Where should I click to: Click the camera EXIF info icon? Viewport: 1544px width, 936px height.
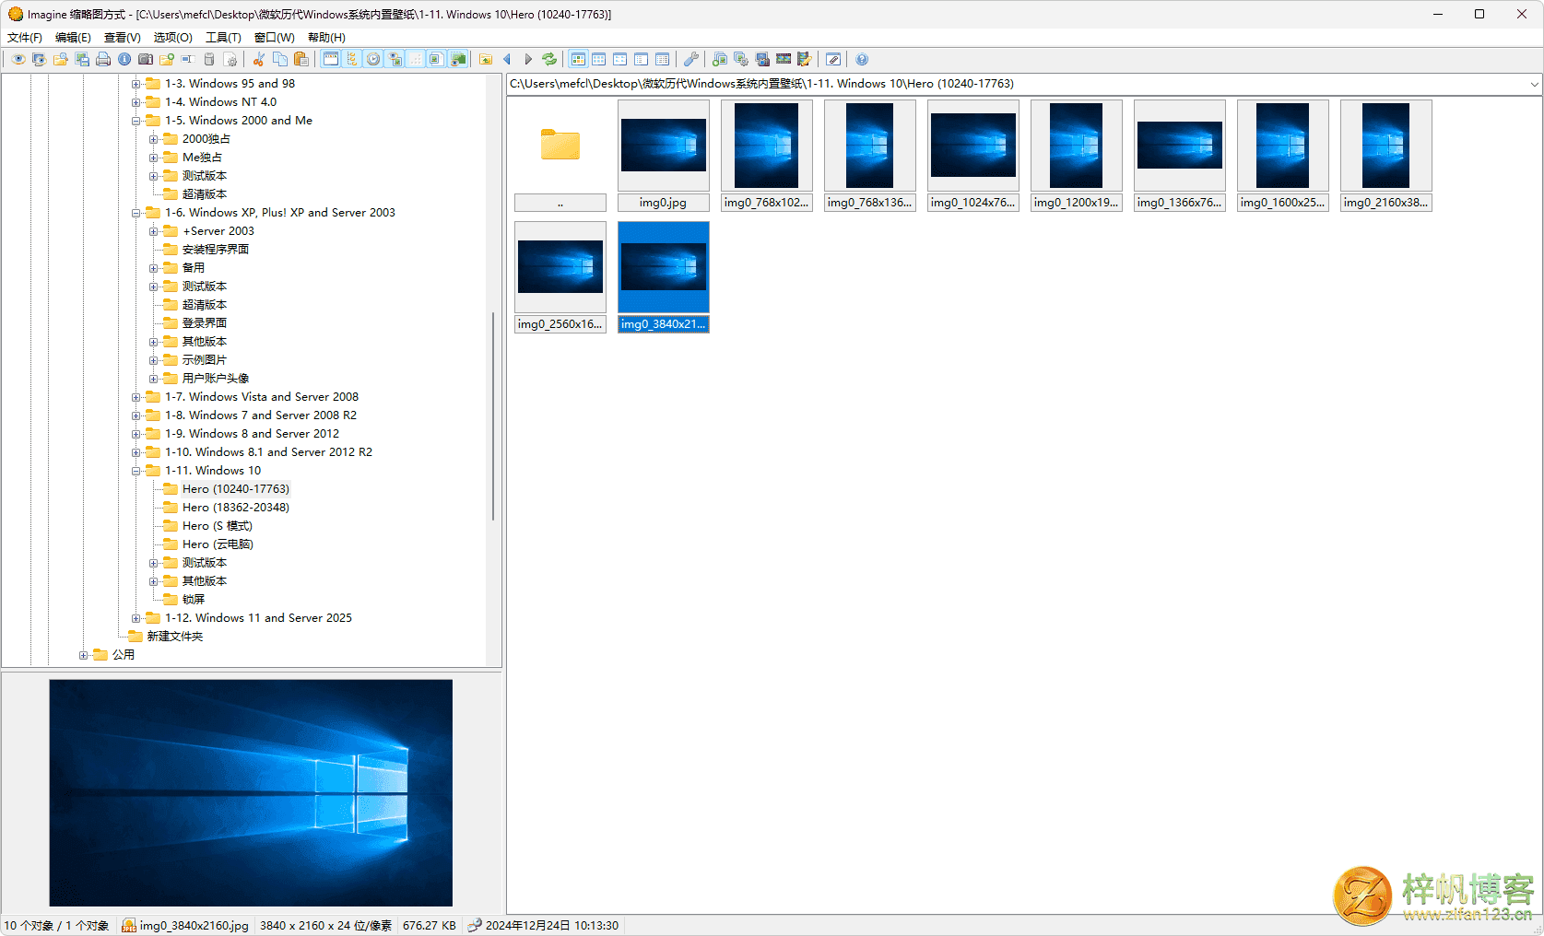point(145,59)
